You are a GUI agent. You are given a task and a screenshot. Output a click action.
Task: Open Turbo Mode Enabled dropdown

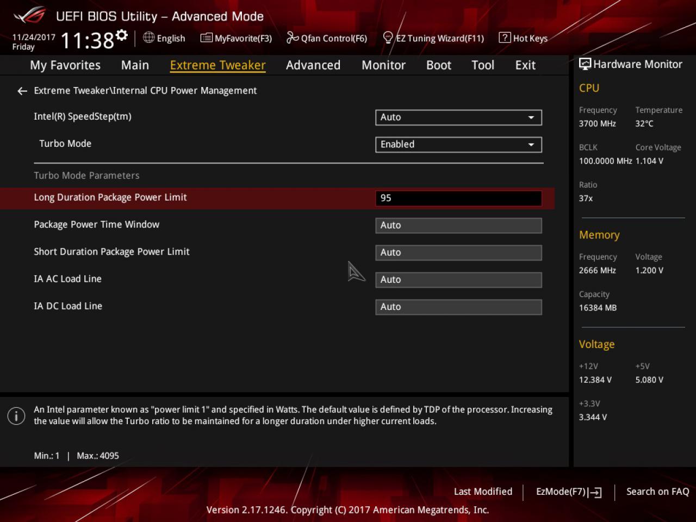pos(458,144)
